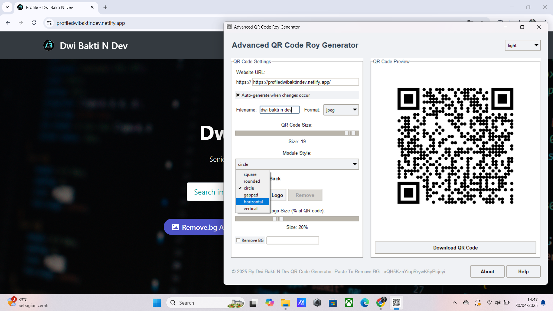Viewport: 553px width, 311px height.
Task: Click the sync status tray icon
Action: tap(478, 303)
